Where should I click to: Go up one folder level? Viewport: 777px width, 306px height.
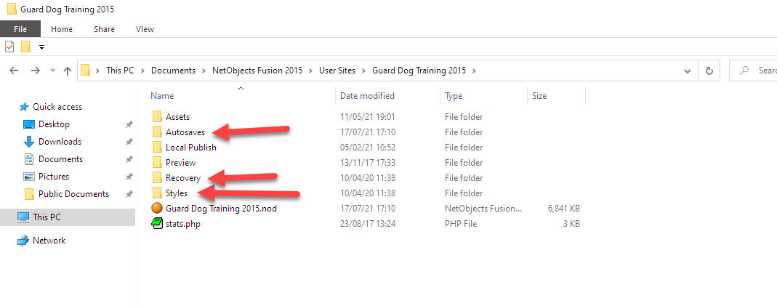click(68, 71)
